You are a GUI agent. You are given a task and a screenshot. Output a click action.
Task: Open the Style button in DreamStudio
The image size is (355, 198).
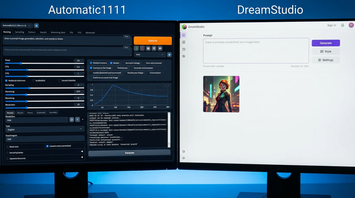point(326,52)
